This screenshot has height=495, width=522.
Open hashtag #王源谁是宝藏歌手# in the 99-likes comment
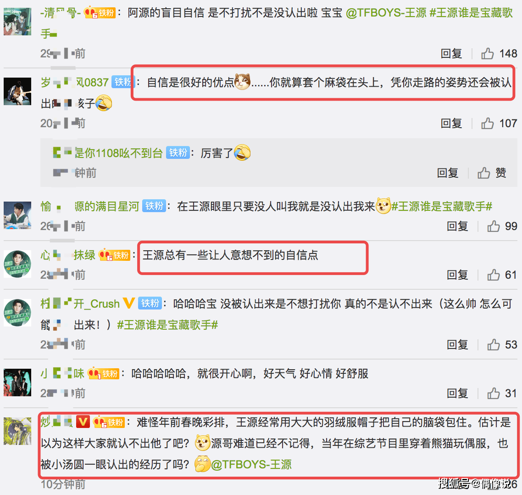[x=442, y=206]
